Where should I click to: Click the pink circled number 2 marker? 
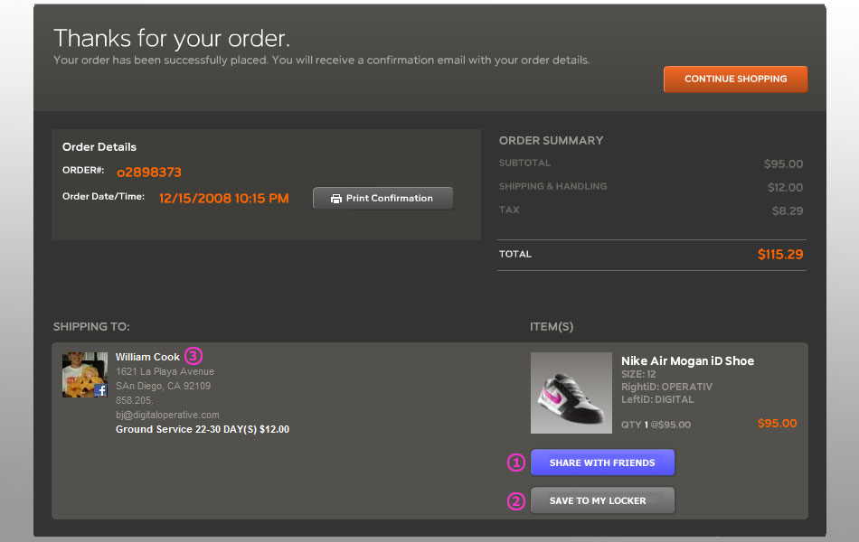[x=516, y=501]
